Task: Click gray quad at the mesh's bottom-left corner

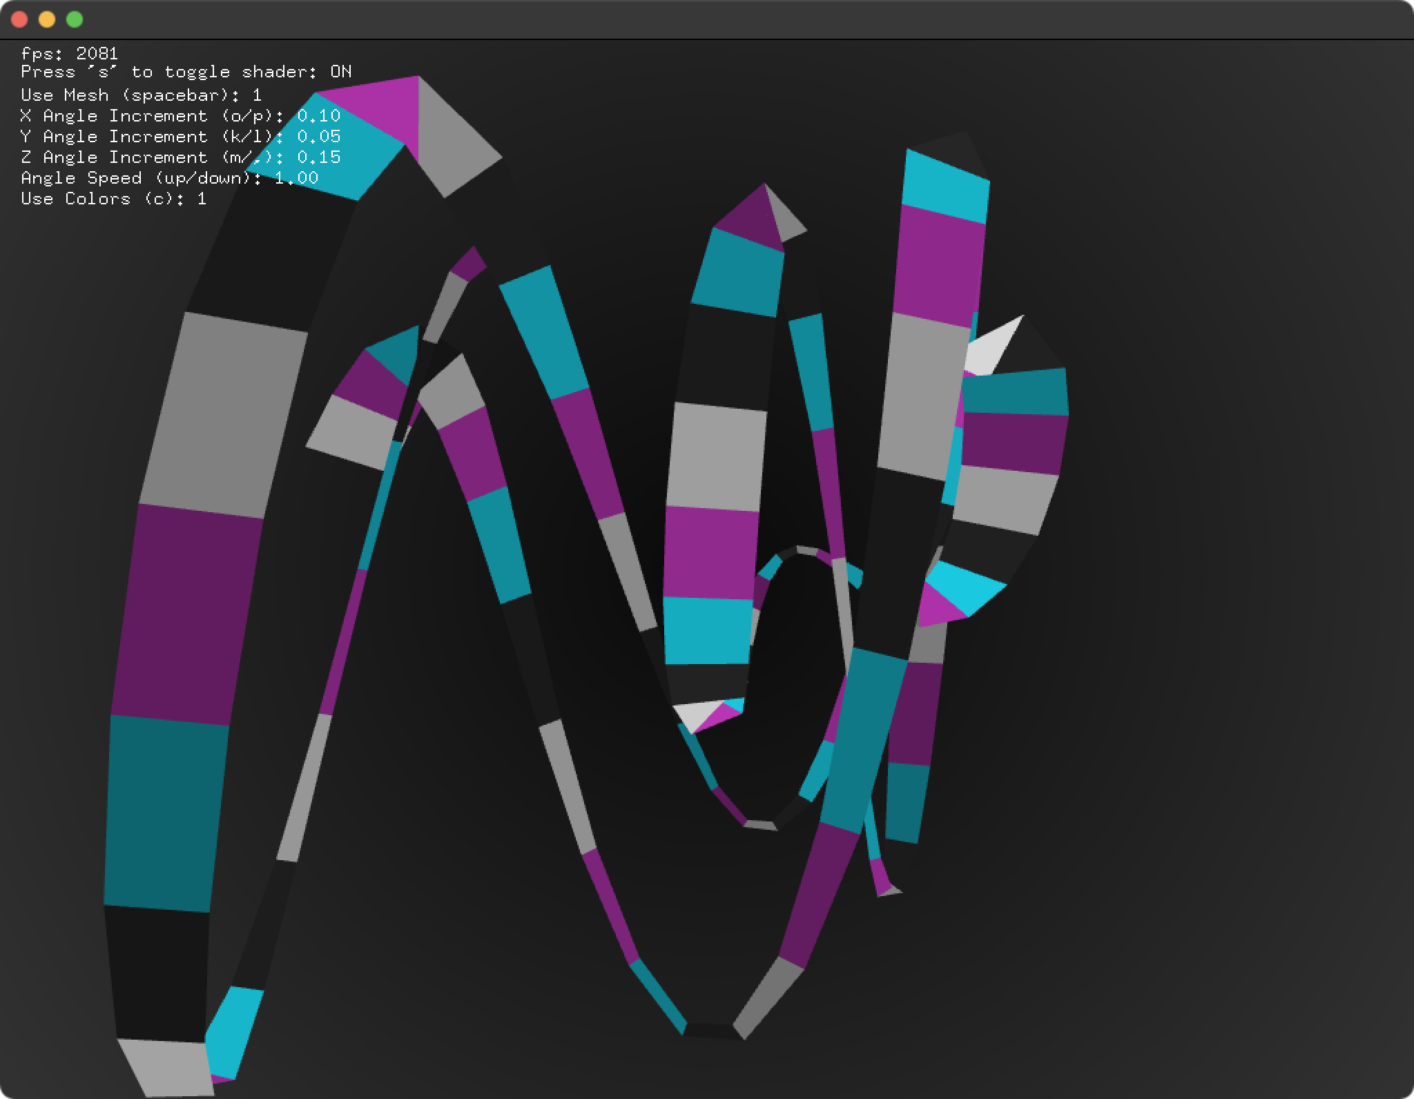Action: click(x=169, y=1069)
